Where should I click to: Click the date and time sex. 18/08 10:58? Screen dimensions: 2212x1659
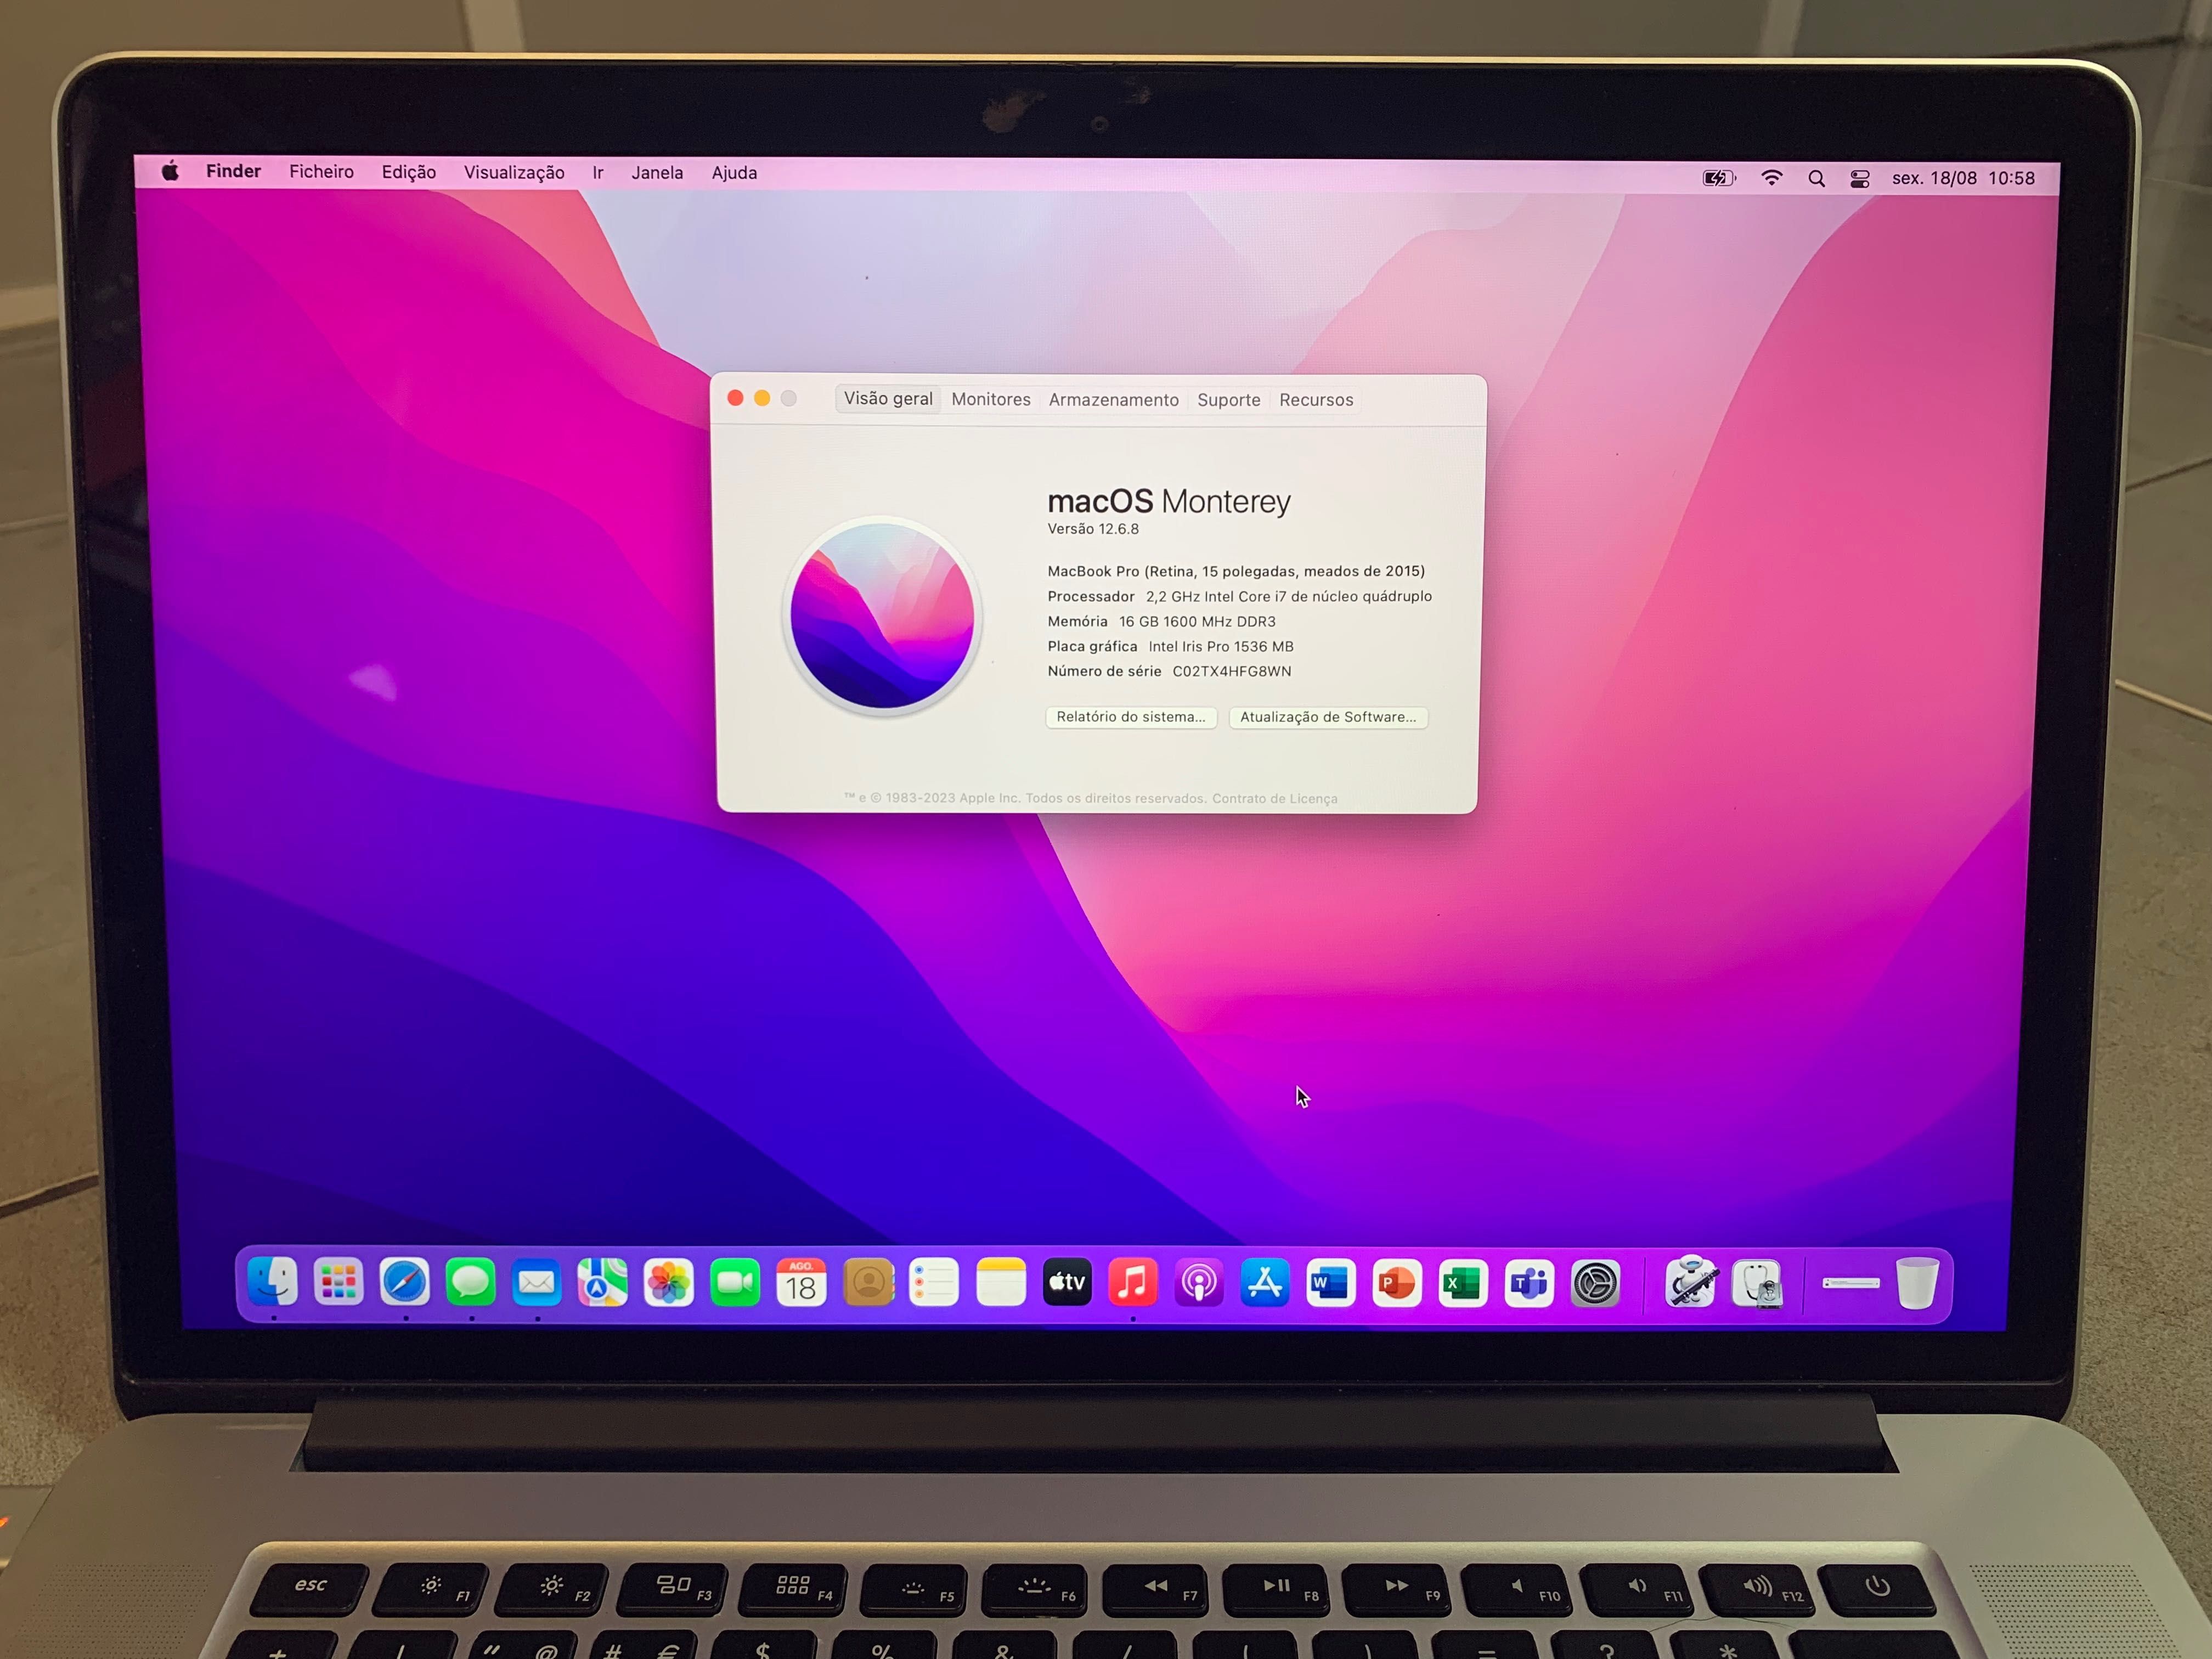(1963, 179)
